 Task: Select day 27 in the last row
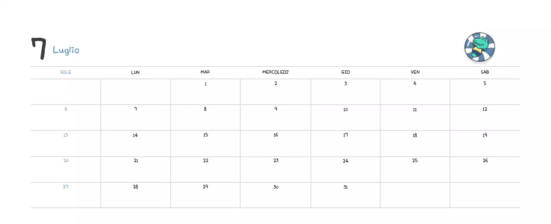(x=66, y=195)
